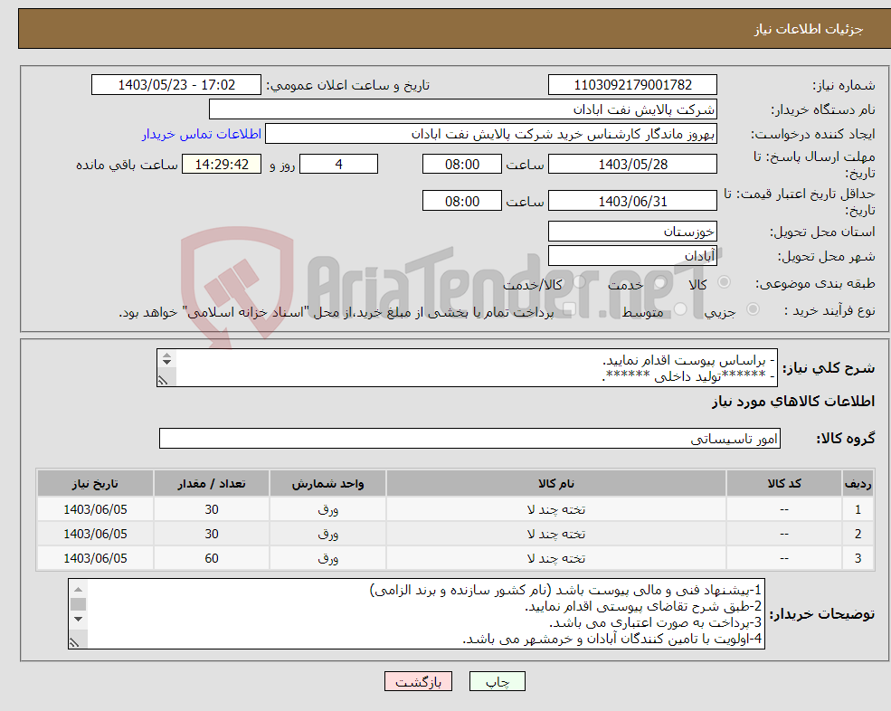Click unit ورق in row 2

pos(327,535)
